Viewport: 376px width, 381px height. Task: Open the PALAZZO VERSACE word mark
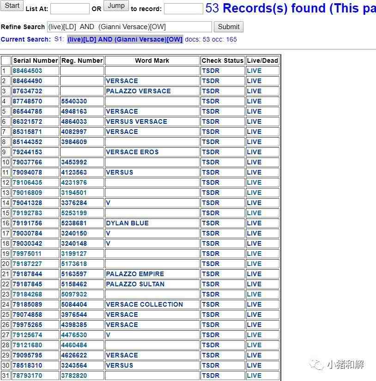point(138,91)
